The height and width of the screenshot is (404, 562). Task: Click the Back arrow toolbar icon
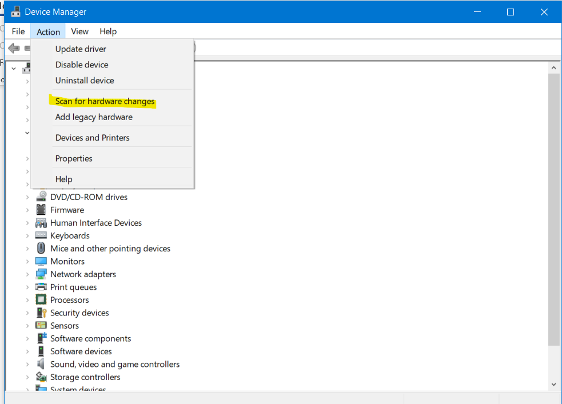click(x=14, y=48)
